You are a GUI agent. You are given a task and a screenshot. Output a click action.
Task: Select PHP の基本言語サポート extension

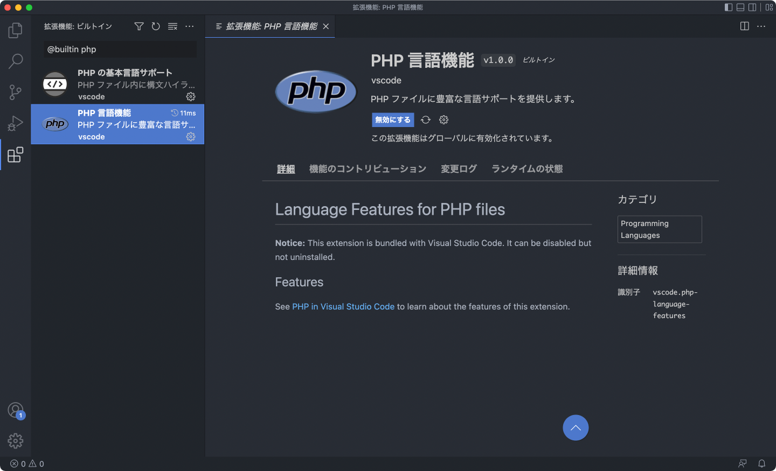[117, 85]
